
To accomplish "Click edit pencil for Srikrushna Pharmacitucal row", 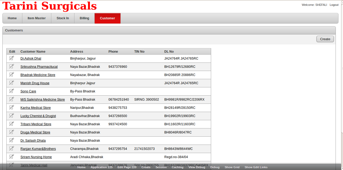I will 12,66.
